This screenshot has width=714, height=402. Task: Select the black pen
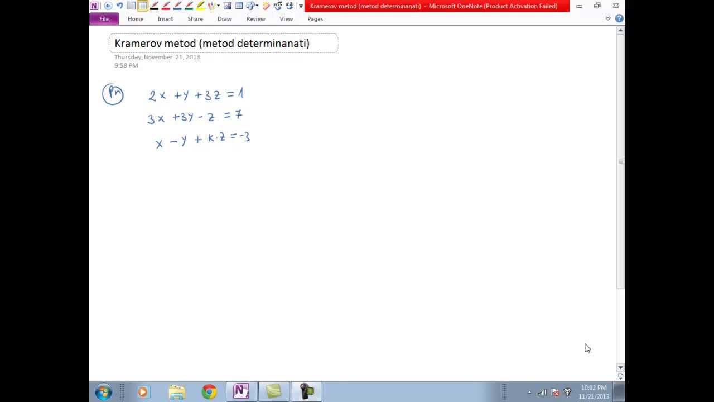coord(155,6)
